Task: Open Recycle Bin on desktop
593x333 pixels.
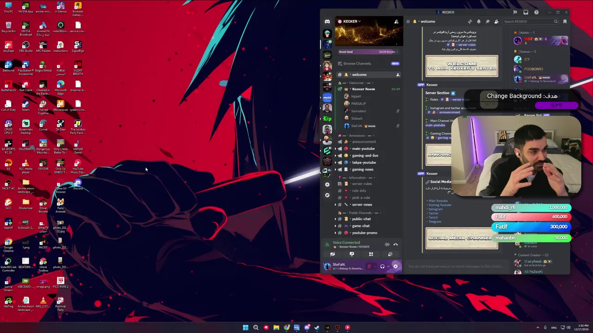Action: click(8, 26)
